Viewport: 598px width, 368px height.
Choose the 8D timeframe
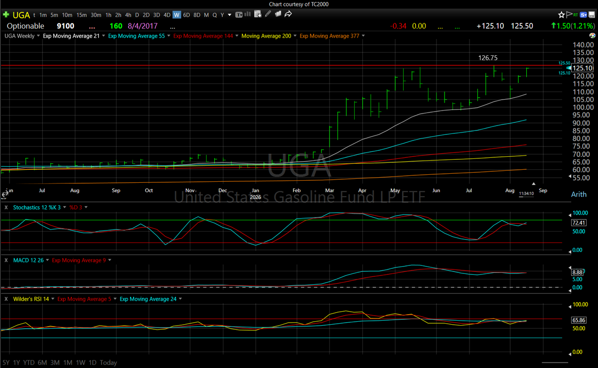coord(197,15)
